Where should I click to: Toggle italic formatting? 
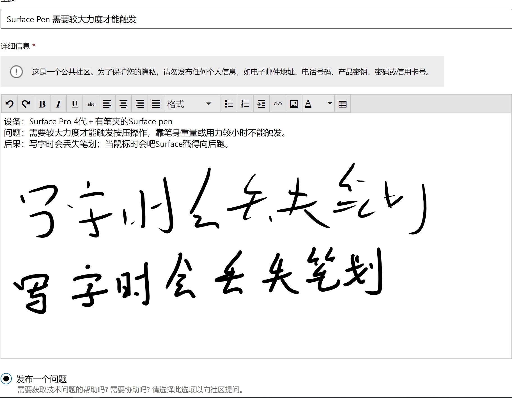click(58, 104)
